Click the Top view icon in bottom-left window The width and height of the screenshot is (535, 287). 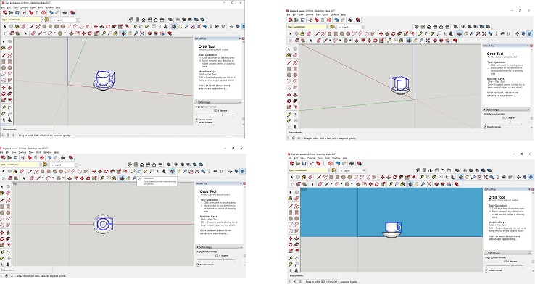(x=136, y=165)
